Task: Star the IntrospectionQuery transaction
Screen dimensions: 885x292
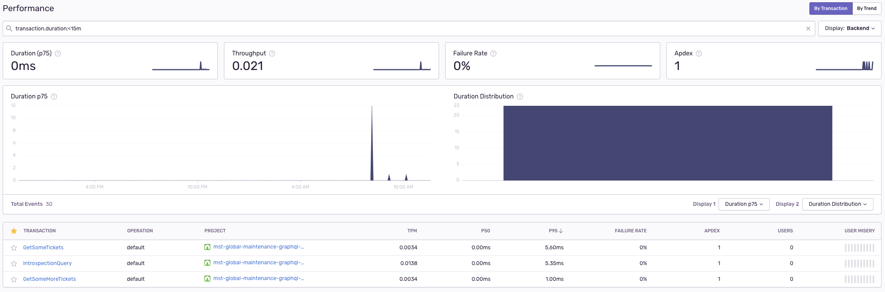Action: click(14, 264)
